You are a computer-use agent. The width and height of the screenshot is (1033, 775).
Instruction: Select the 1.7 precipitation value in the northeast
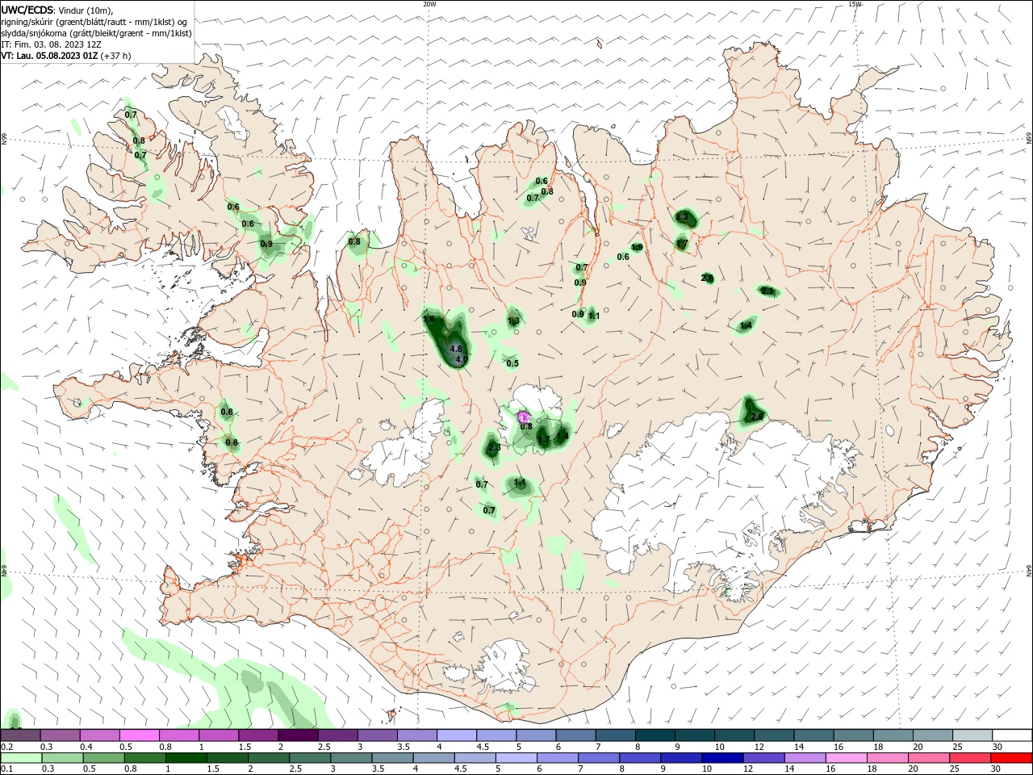click(682, 243)
